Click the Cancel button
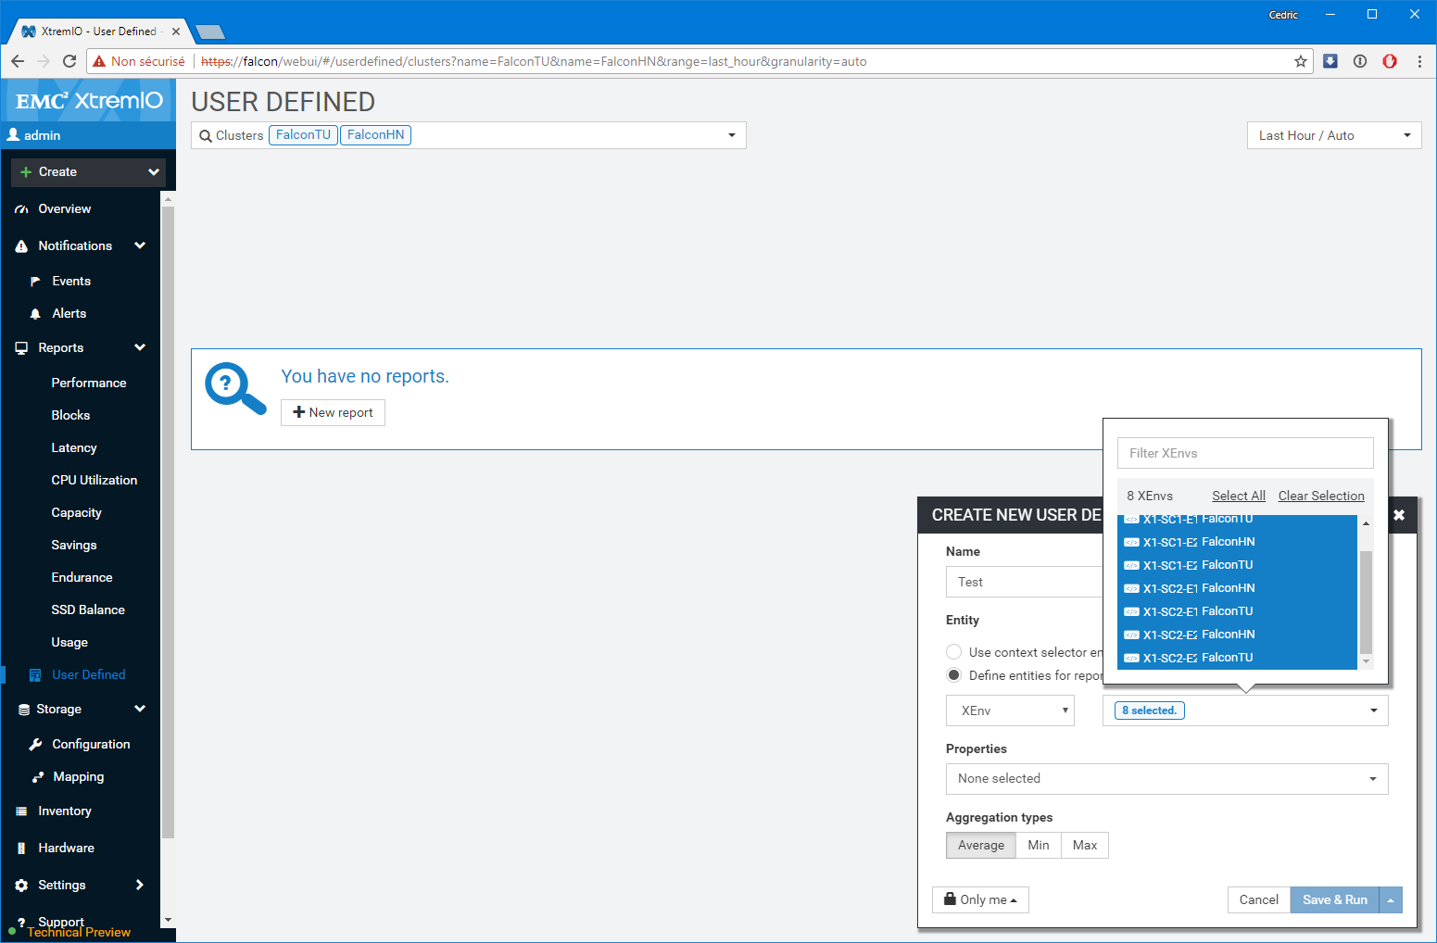This screenshot has height=943, width=1437. point(1258,899)
